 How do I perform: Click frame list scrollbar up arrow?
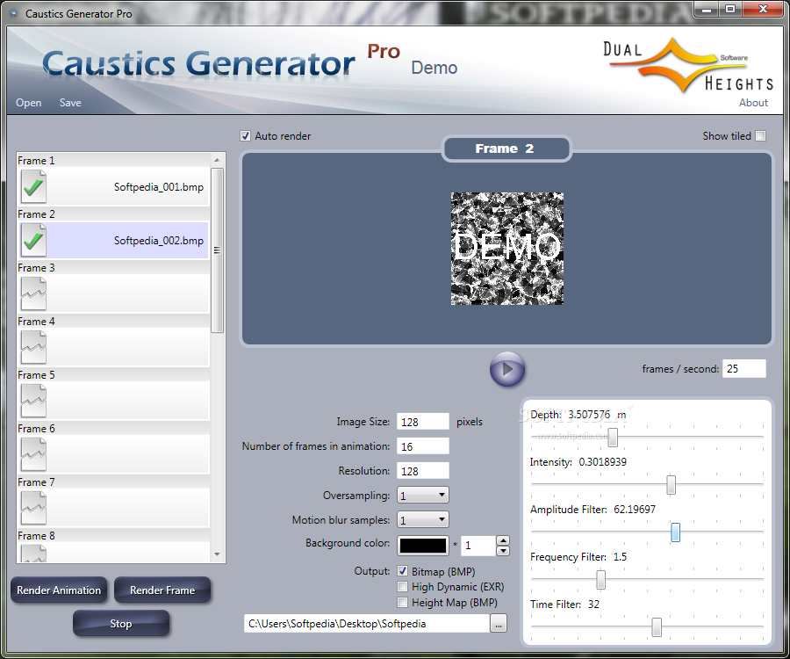click(217, 160)
